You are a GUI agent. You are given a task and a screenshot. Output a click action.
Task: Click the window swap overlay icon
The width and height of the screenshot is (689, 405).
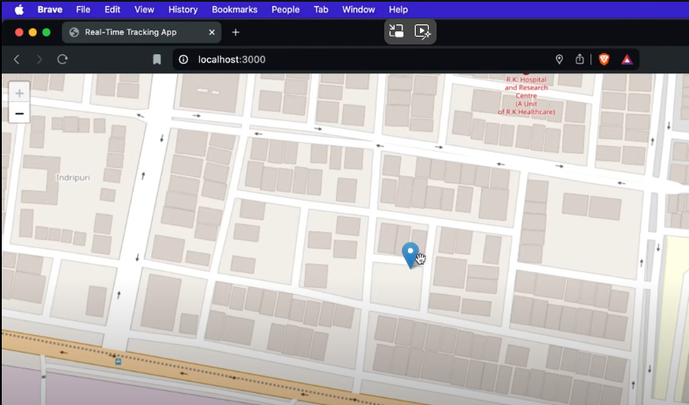coord(396,31)
